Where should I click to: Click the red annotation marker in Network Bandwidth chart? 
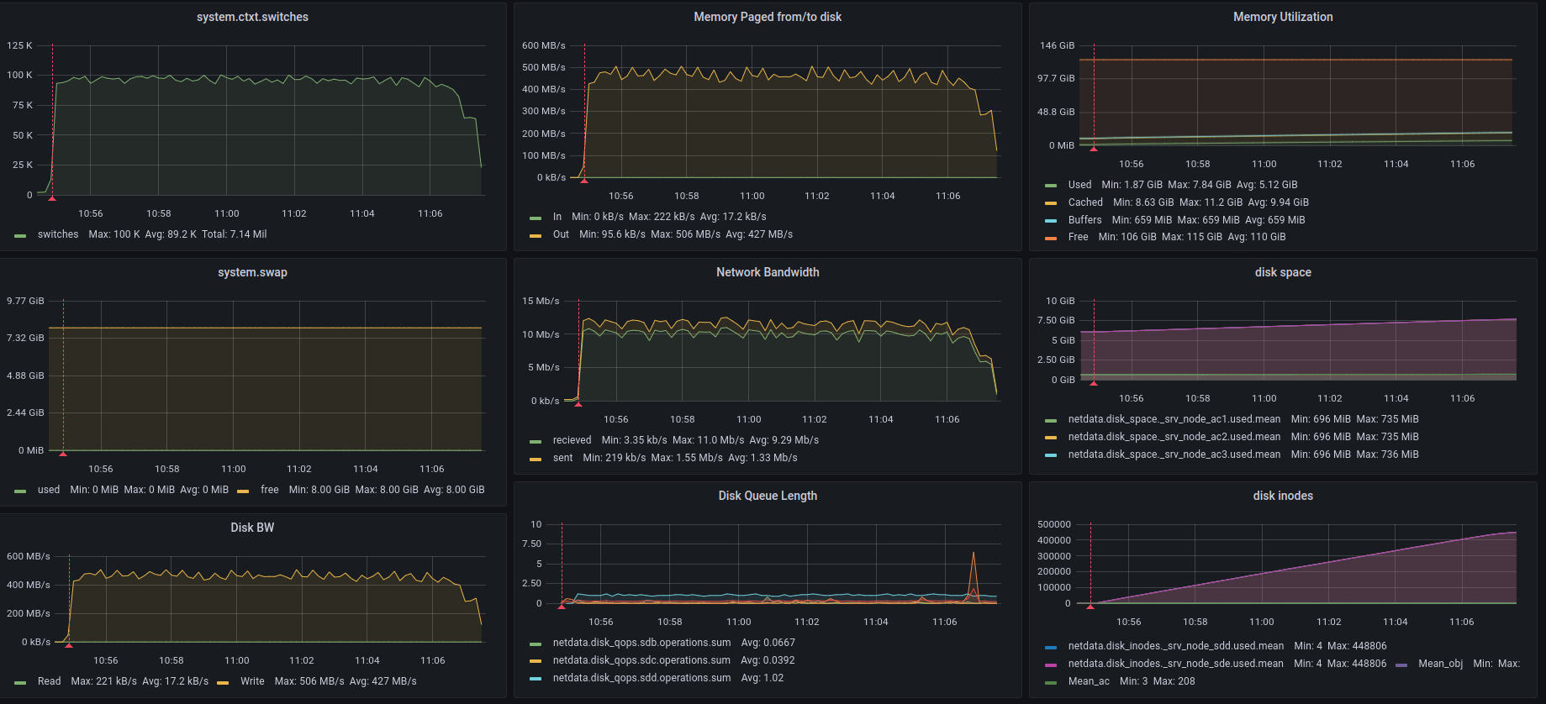(578, 404)
